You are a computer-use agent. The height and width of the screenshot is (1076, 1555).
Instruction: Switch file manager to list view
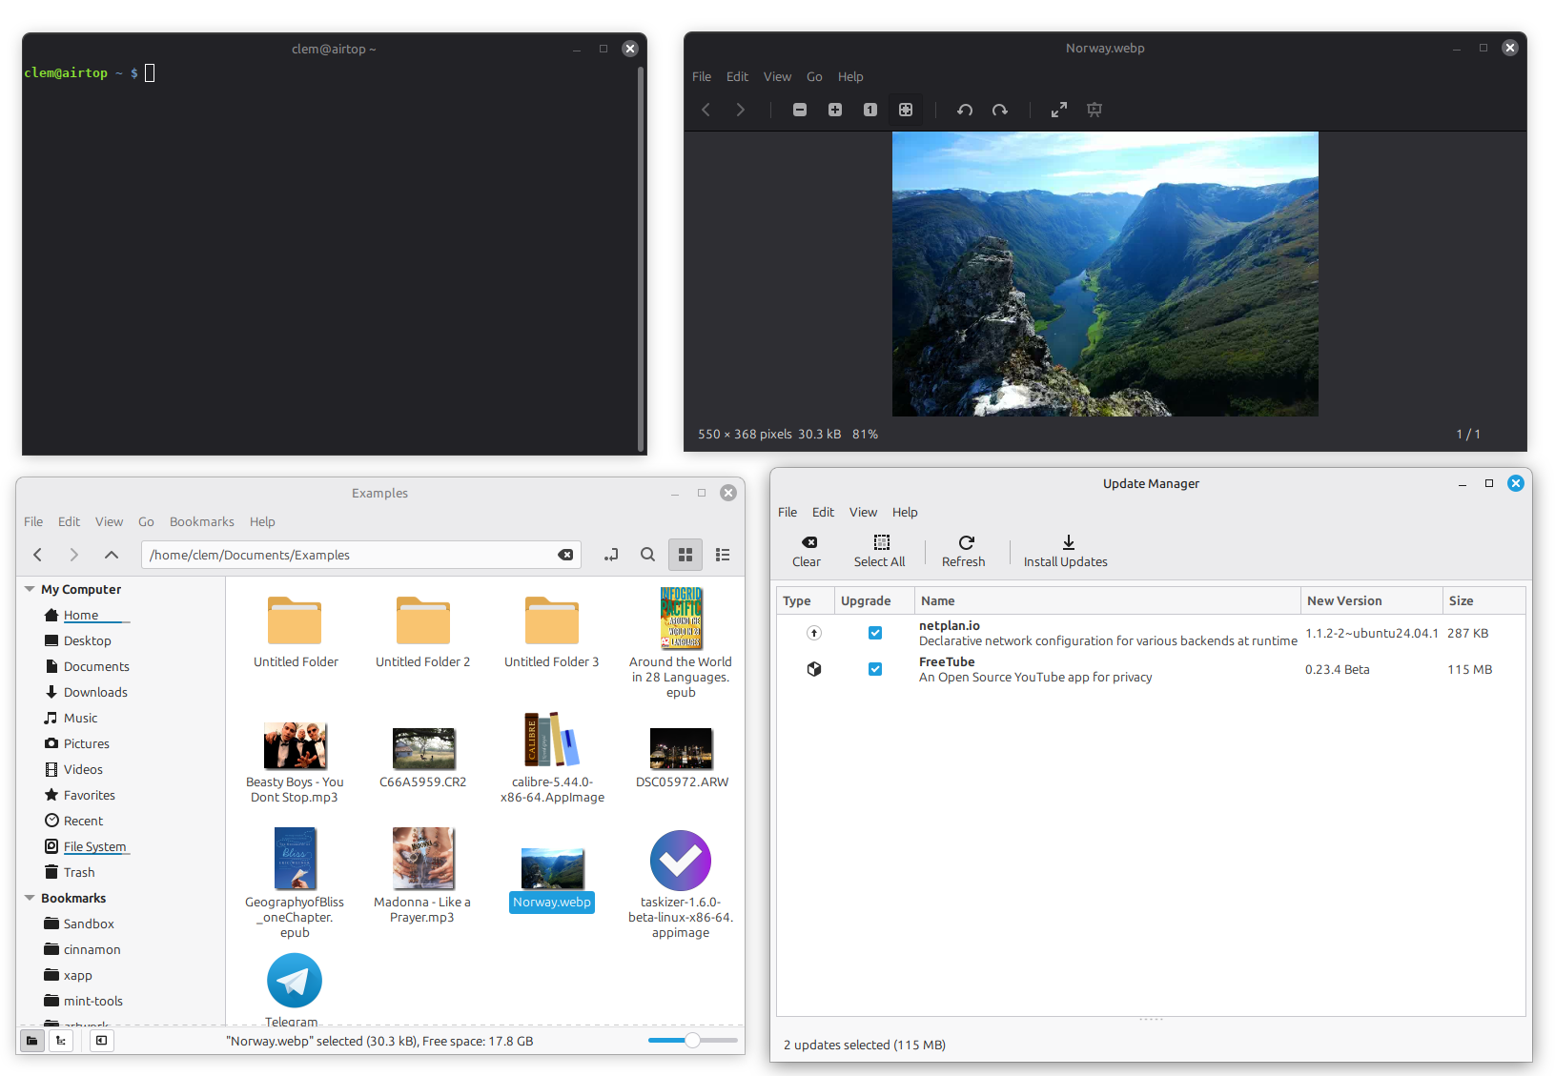(723, 554)
